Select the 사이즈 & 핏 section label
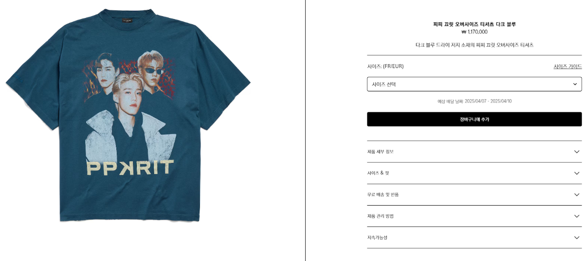 (x=378, y=173)
